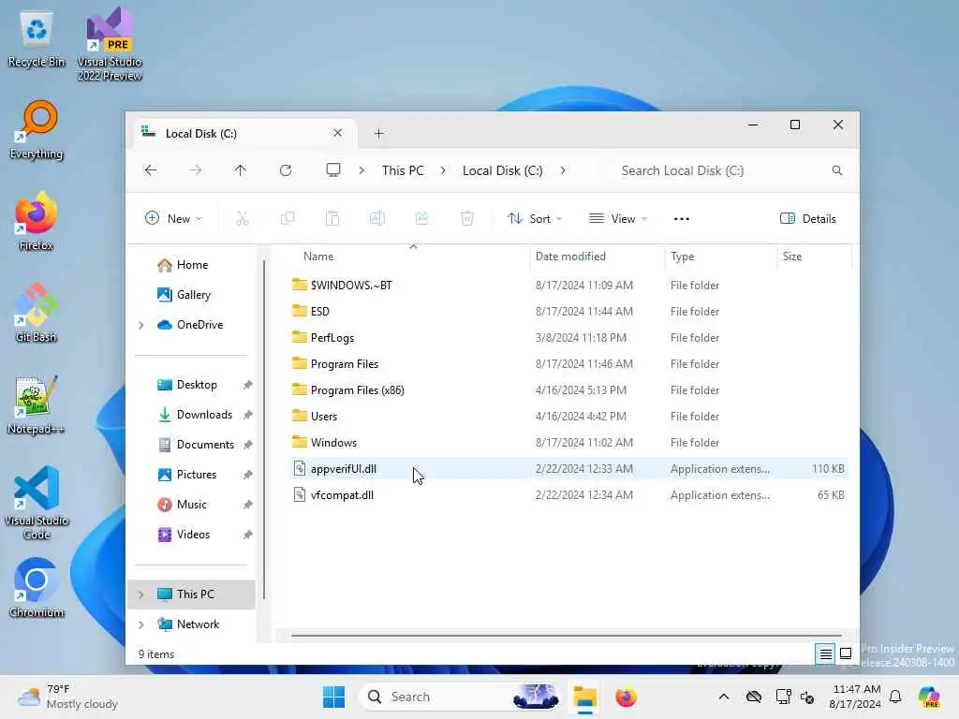Go up one folder level
Viewport: 959px width, 719px height.
241,170
